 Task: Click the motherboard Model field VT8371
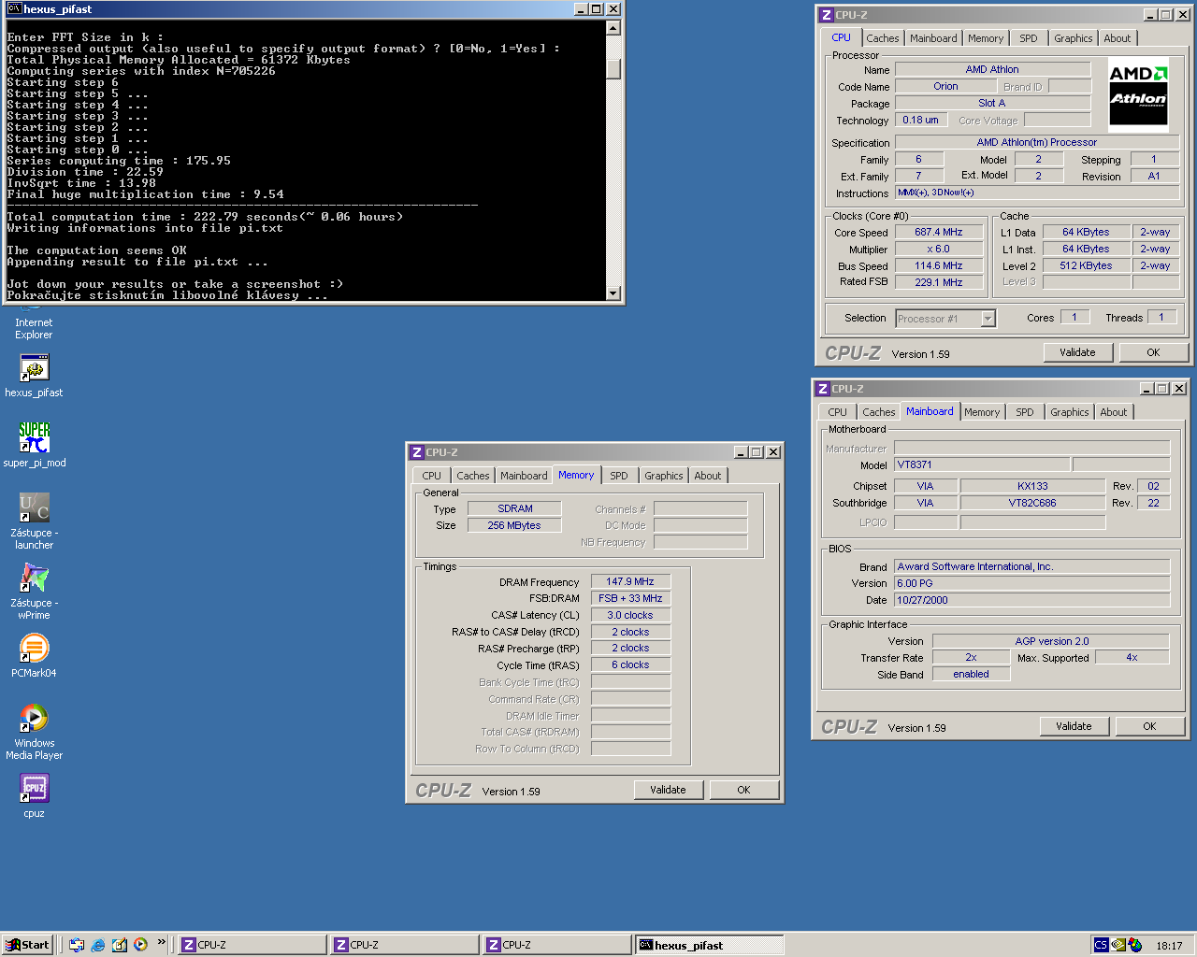tap(981, 464)
